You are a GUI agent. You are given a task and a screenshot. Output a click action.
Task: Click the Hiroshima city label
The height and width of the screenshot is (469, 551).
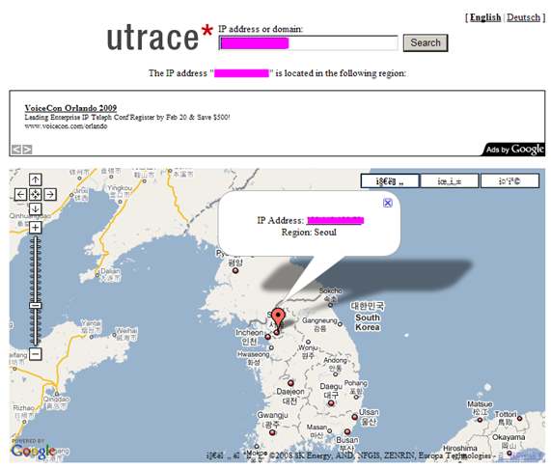459,449
